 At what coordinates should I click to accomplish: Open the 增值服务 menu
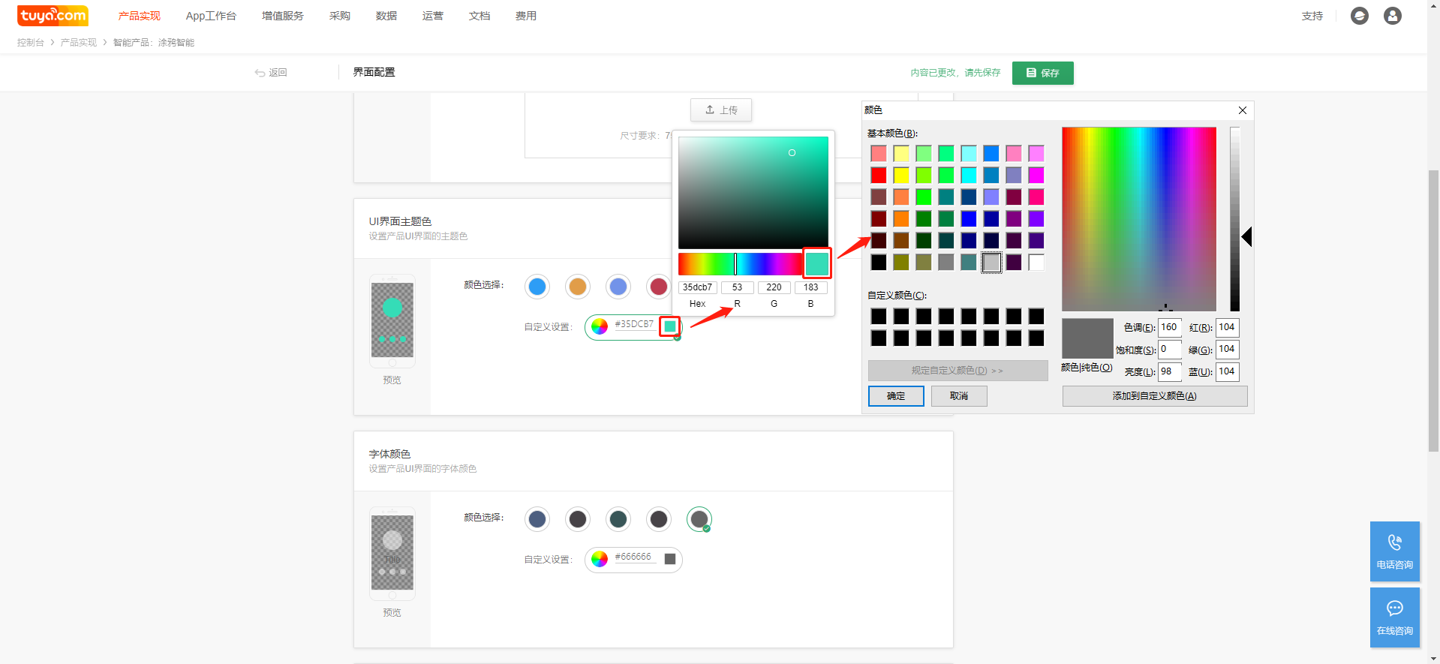coord(283,16)
